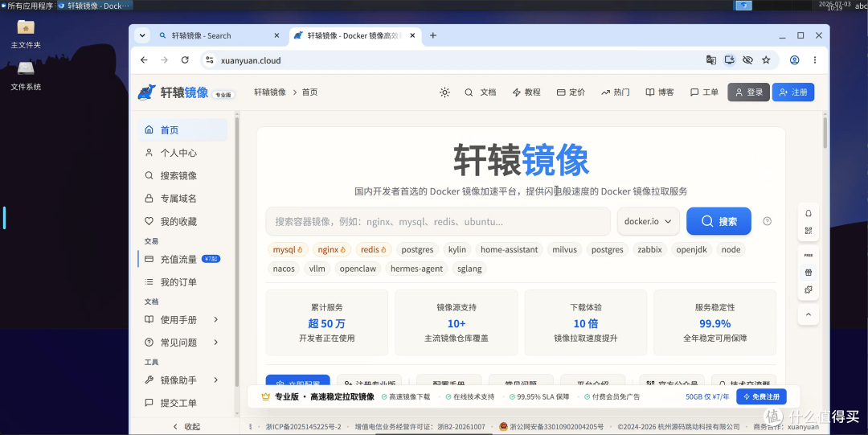Open the browser three-dot menu
868x435 pixels.
click(x=815, y=60)
